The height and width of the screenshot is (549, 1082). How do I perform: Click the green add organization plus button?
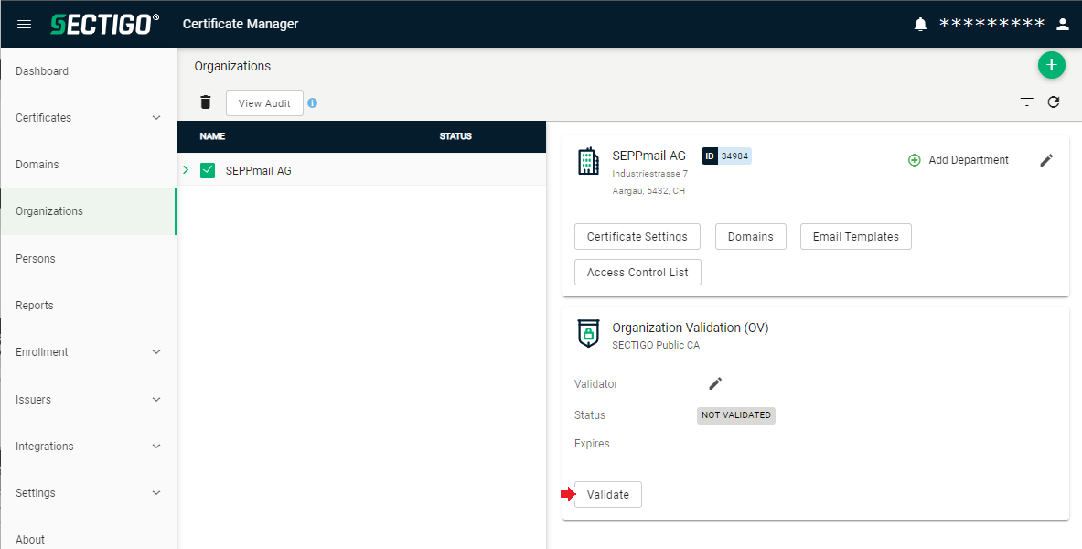coord(1051,65)
